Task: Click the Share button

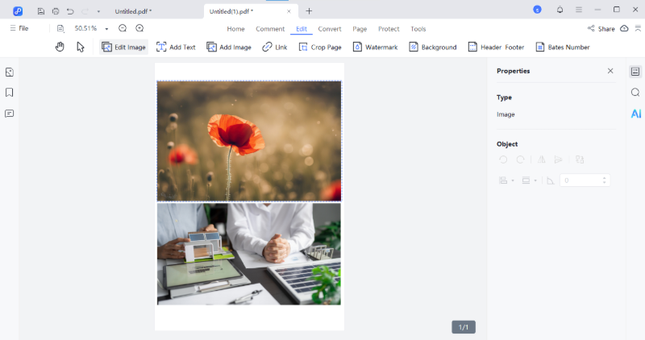Action: pyautogui.click(x=601, y=28)
